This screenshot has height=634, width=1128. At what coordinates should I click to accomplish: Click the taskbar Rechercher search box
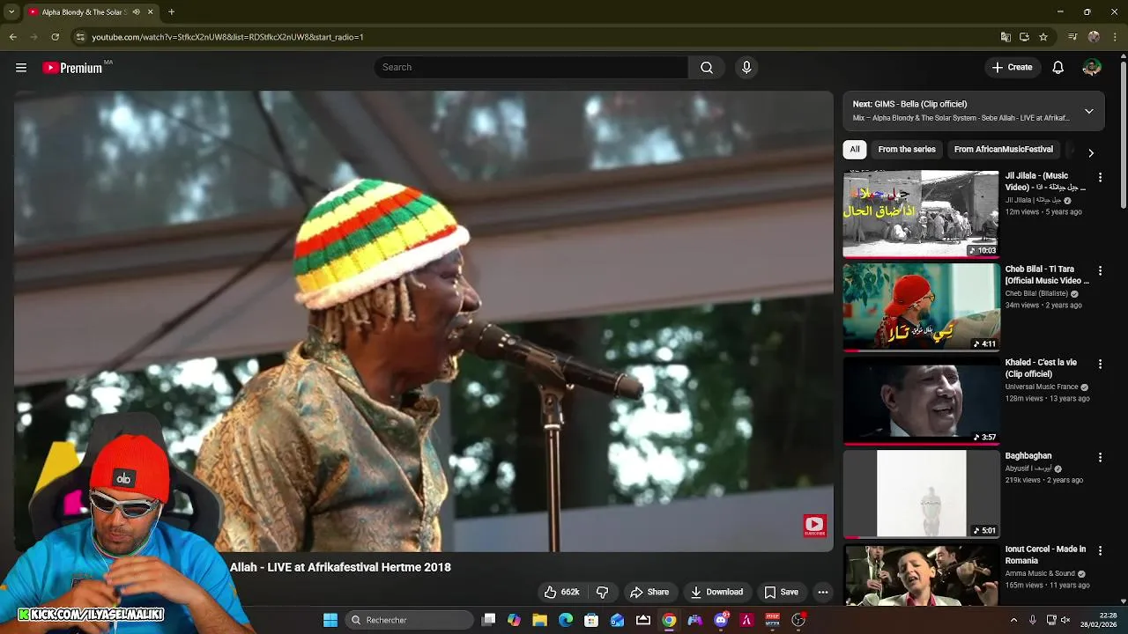(409, 620)
